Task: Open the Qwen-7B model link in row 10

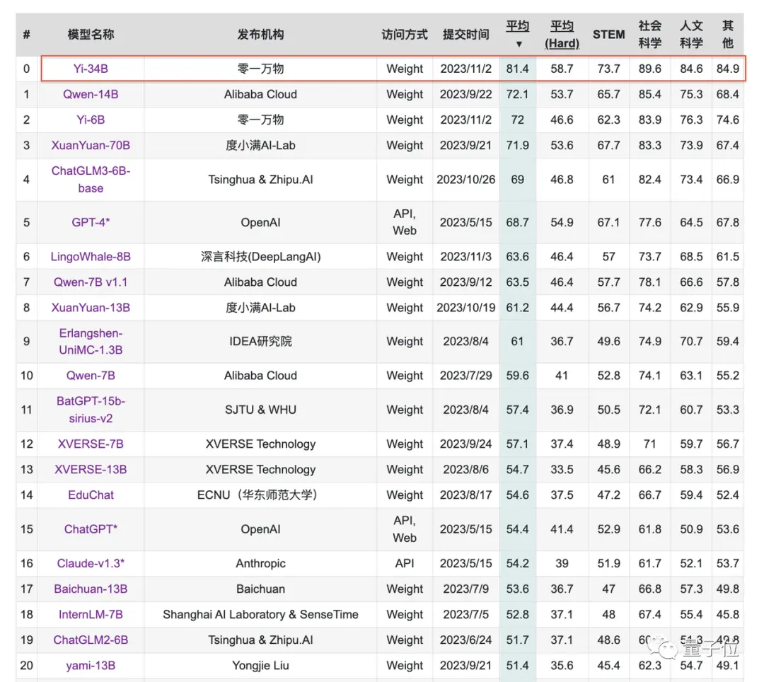Action: (x=91, y=376)
